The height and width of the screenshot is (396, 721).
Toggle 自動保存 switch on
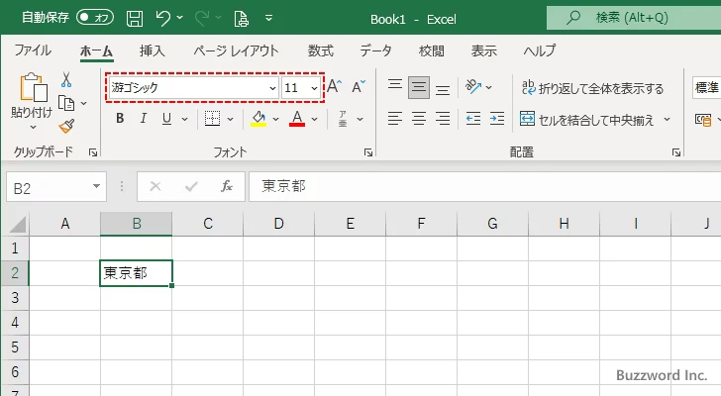click(x=95, y=18)
